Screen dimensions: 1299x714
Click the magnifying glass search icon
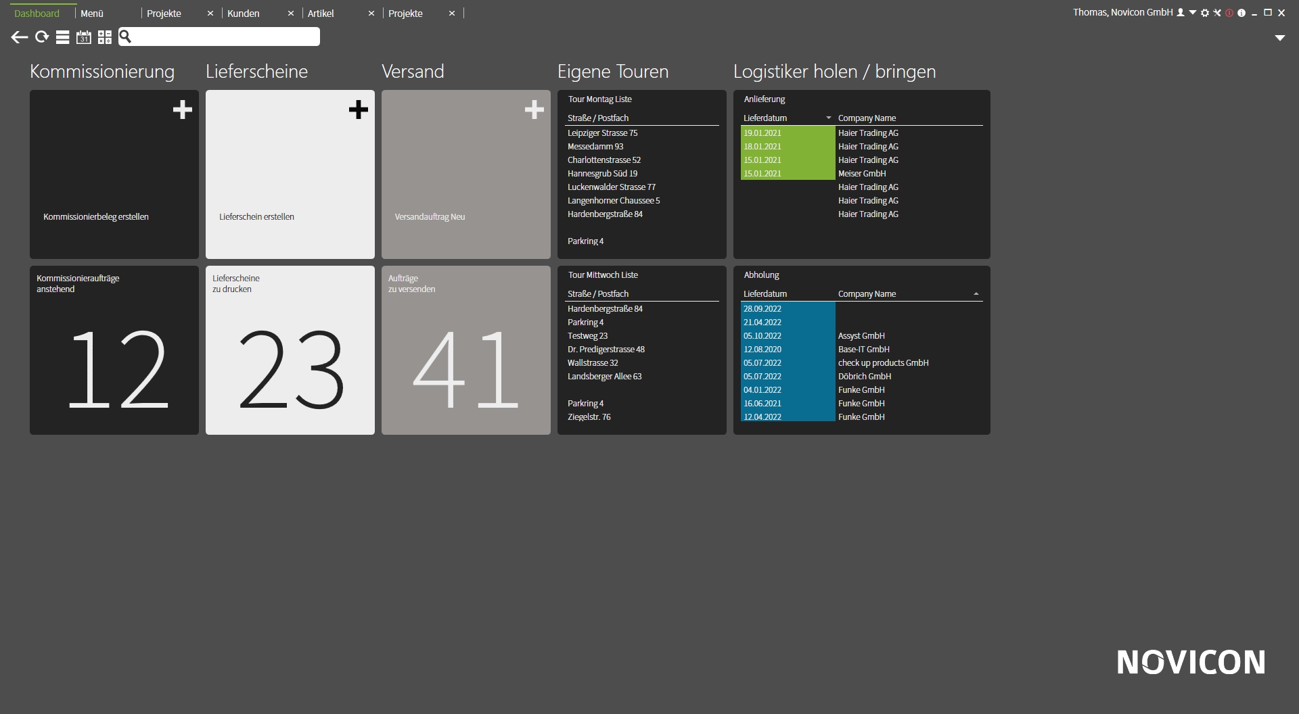point(125,37)
